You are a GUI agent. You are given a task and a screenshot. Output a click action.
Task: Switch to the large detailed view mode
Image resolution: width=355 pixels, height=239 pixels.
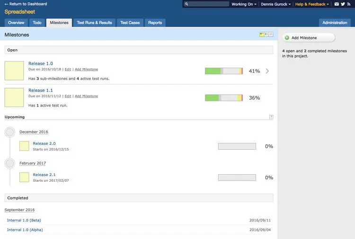coord(262,35)
